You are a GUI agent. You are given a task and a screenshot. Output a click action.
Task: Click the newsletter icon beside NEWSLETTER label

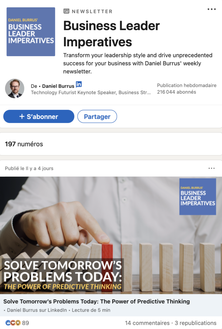[66, 11]
